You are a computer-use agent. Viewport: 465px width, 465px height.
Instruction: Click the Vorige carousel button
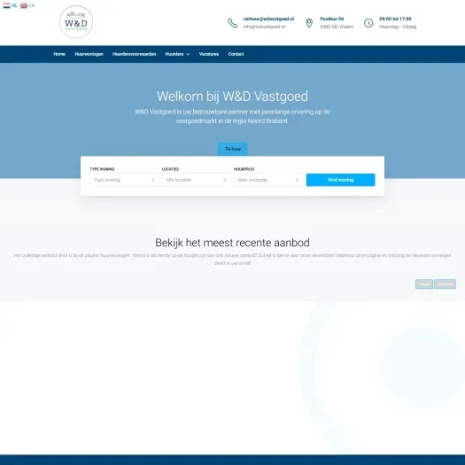[x=424, y=284]
